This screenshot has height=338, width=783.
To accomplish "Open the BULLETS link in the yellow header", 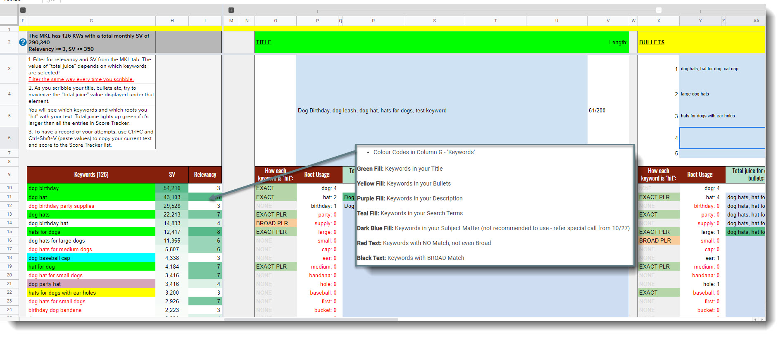I will [x=652, y=42].
